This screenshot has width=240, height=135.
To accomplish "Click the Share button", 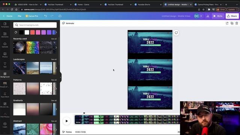I will tap(232, 16).
